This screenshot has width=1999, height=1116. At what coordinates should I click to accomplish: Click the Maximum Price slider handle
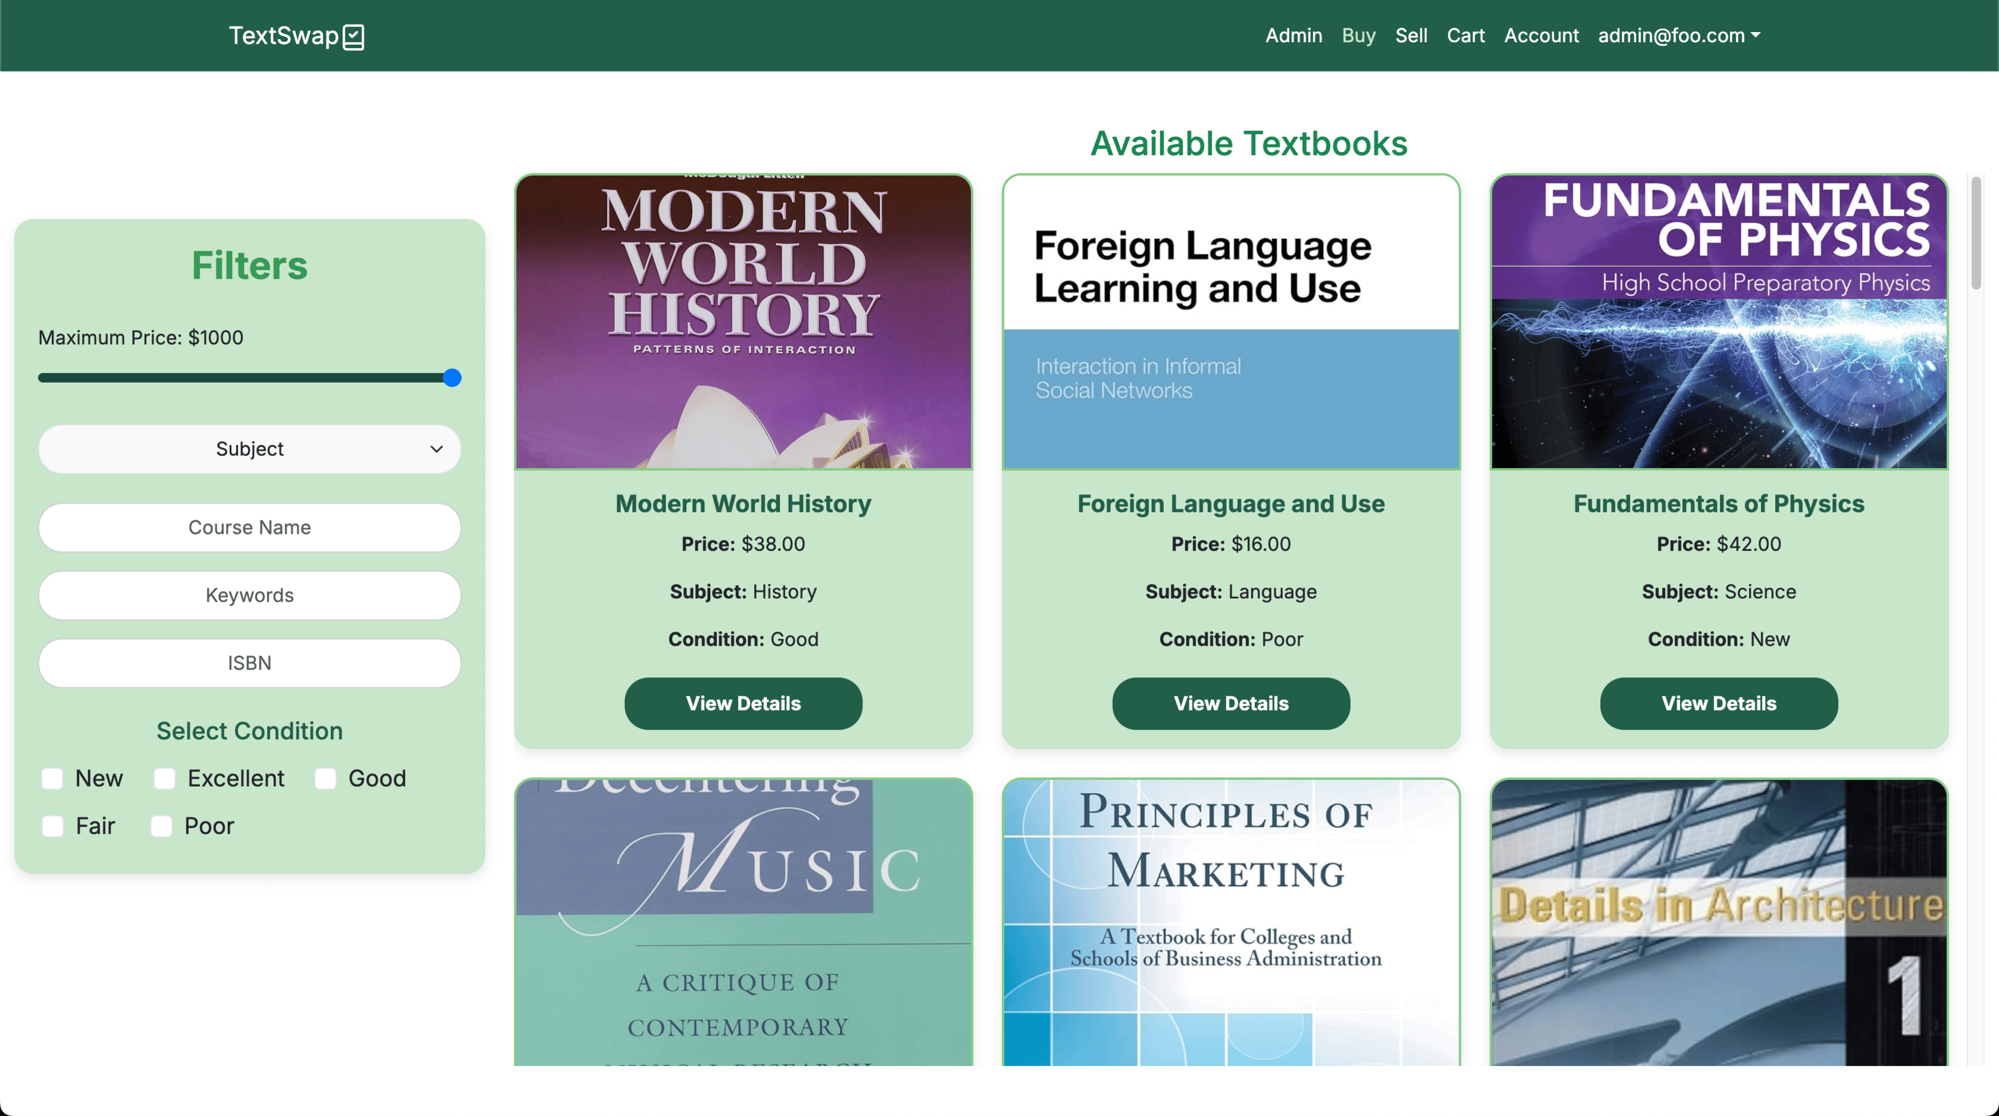(x=452, y=378)
